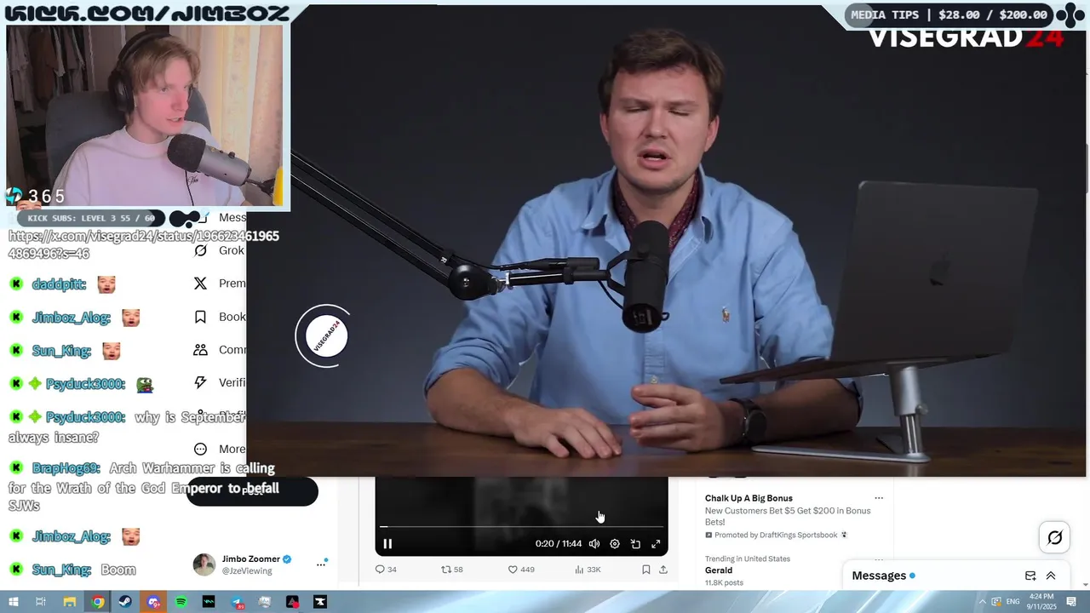Open Task View on the taskbar
The width and height of the screenshot is (1090, 613).
point(40,602)
